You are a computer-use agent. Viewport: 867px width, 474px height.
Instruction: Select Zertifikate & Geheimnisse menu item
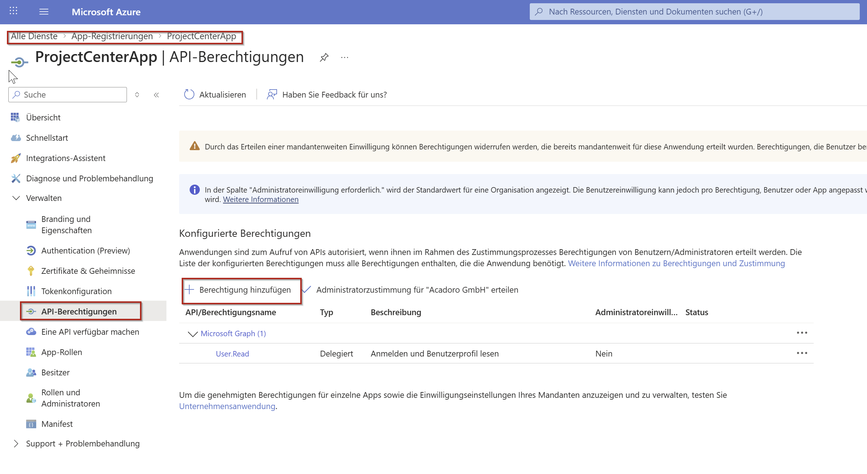[88, 271]
